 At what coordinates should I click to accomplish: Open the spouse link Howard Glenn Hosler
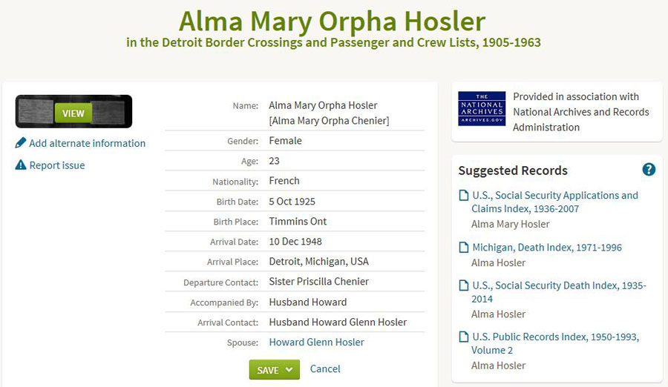[316, 343]
